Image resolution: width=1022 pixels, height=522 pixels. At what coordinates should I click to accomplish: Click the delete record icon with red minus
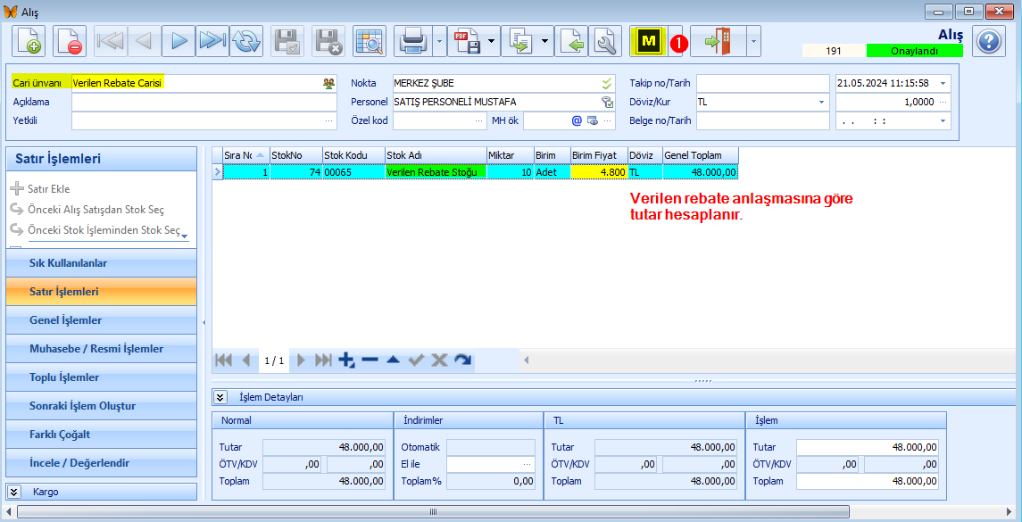point(69,41)
